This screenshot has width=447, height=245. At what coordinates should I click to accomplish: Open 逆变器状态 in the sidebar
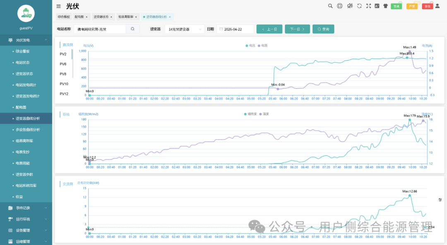pyautogui.click(x=24, y=74)
